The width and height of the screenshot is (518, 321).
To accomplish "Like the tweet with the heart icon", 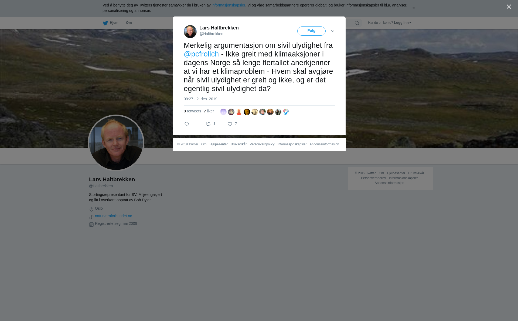I will point(230,124).
